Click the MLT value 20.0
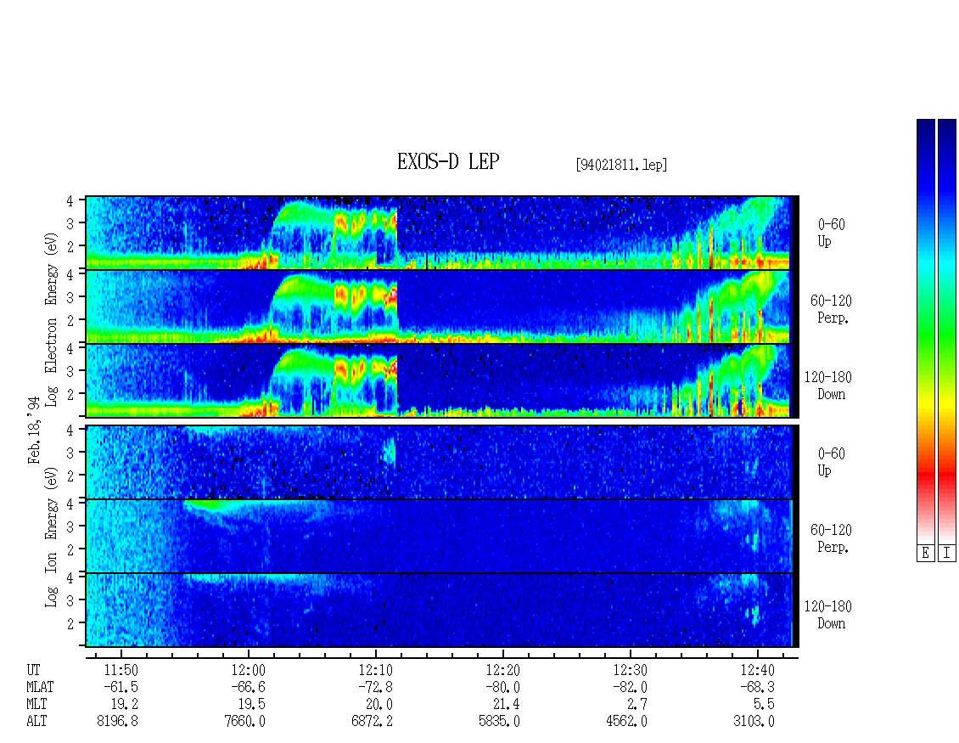The height and width of the screenshot is (743, 959). [x=379, y=705]
